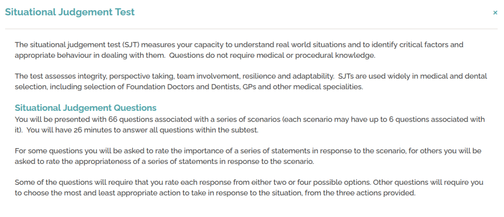Click the line starting "asked to rate the appropriateness"

coord(164,162)
